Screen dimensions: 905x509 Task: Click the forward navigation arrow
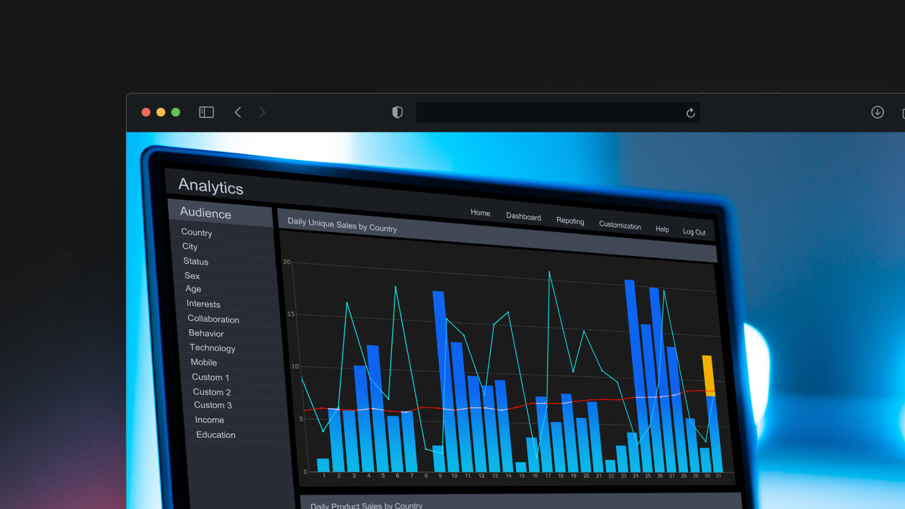tap(263, 112)
